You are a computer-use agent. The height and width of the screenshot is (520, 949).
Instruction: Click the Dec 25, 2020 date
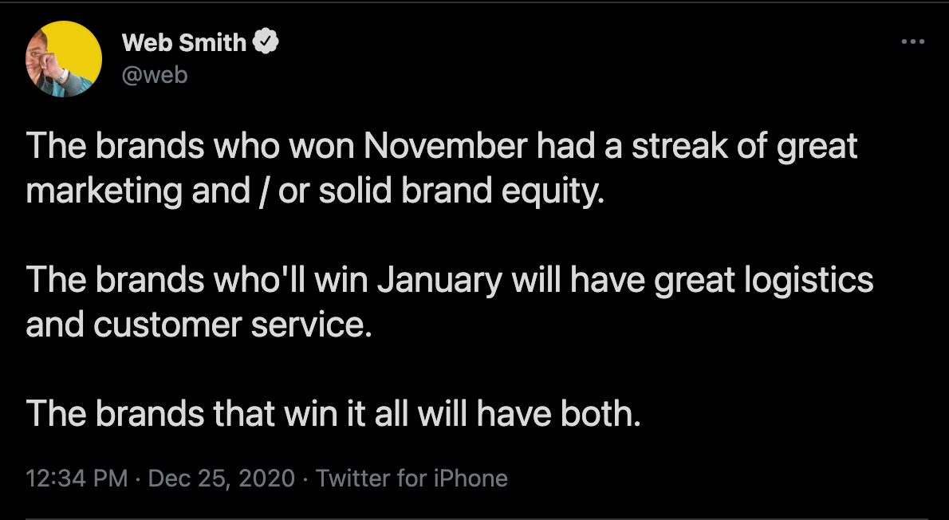tap(222, 479)
